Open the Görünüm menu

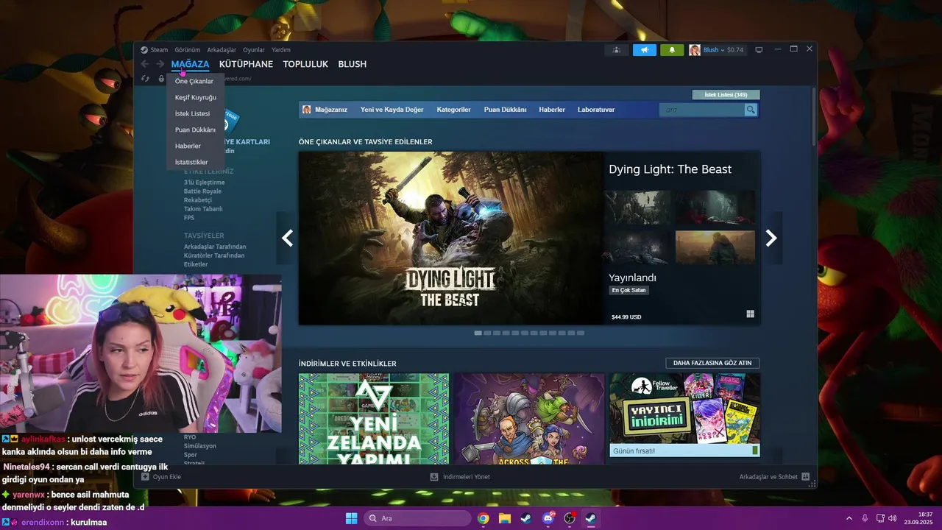pos(188,50)
